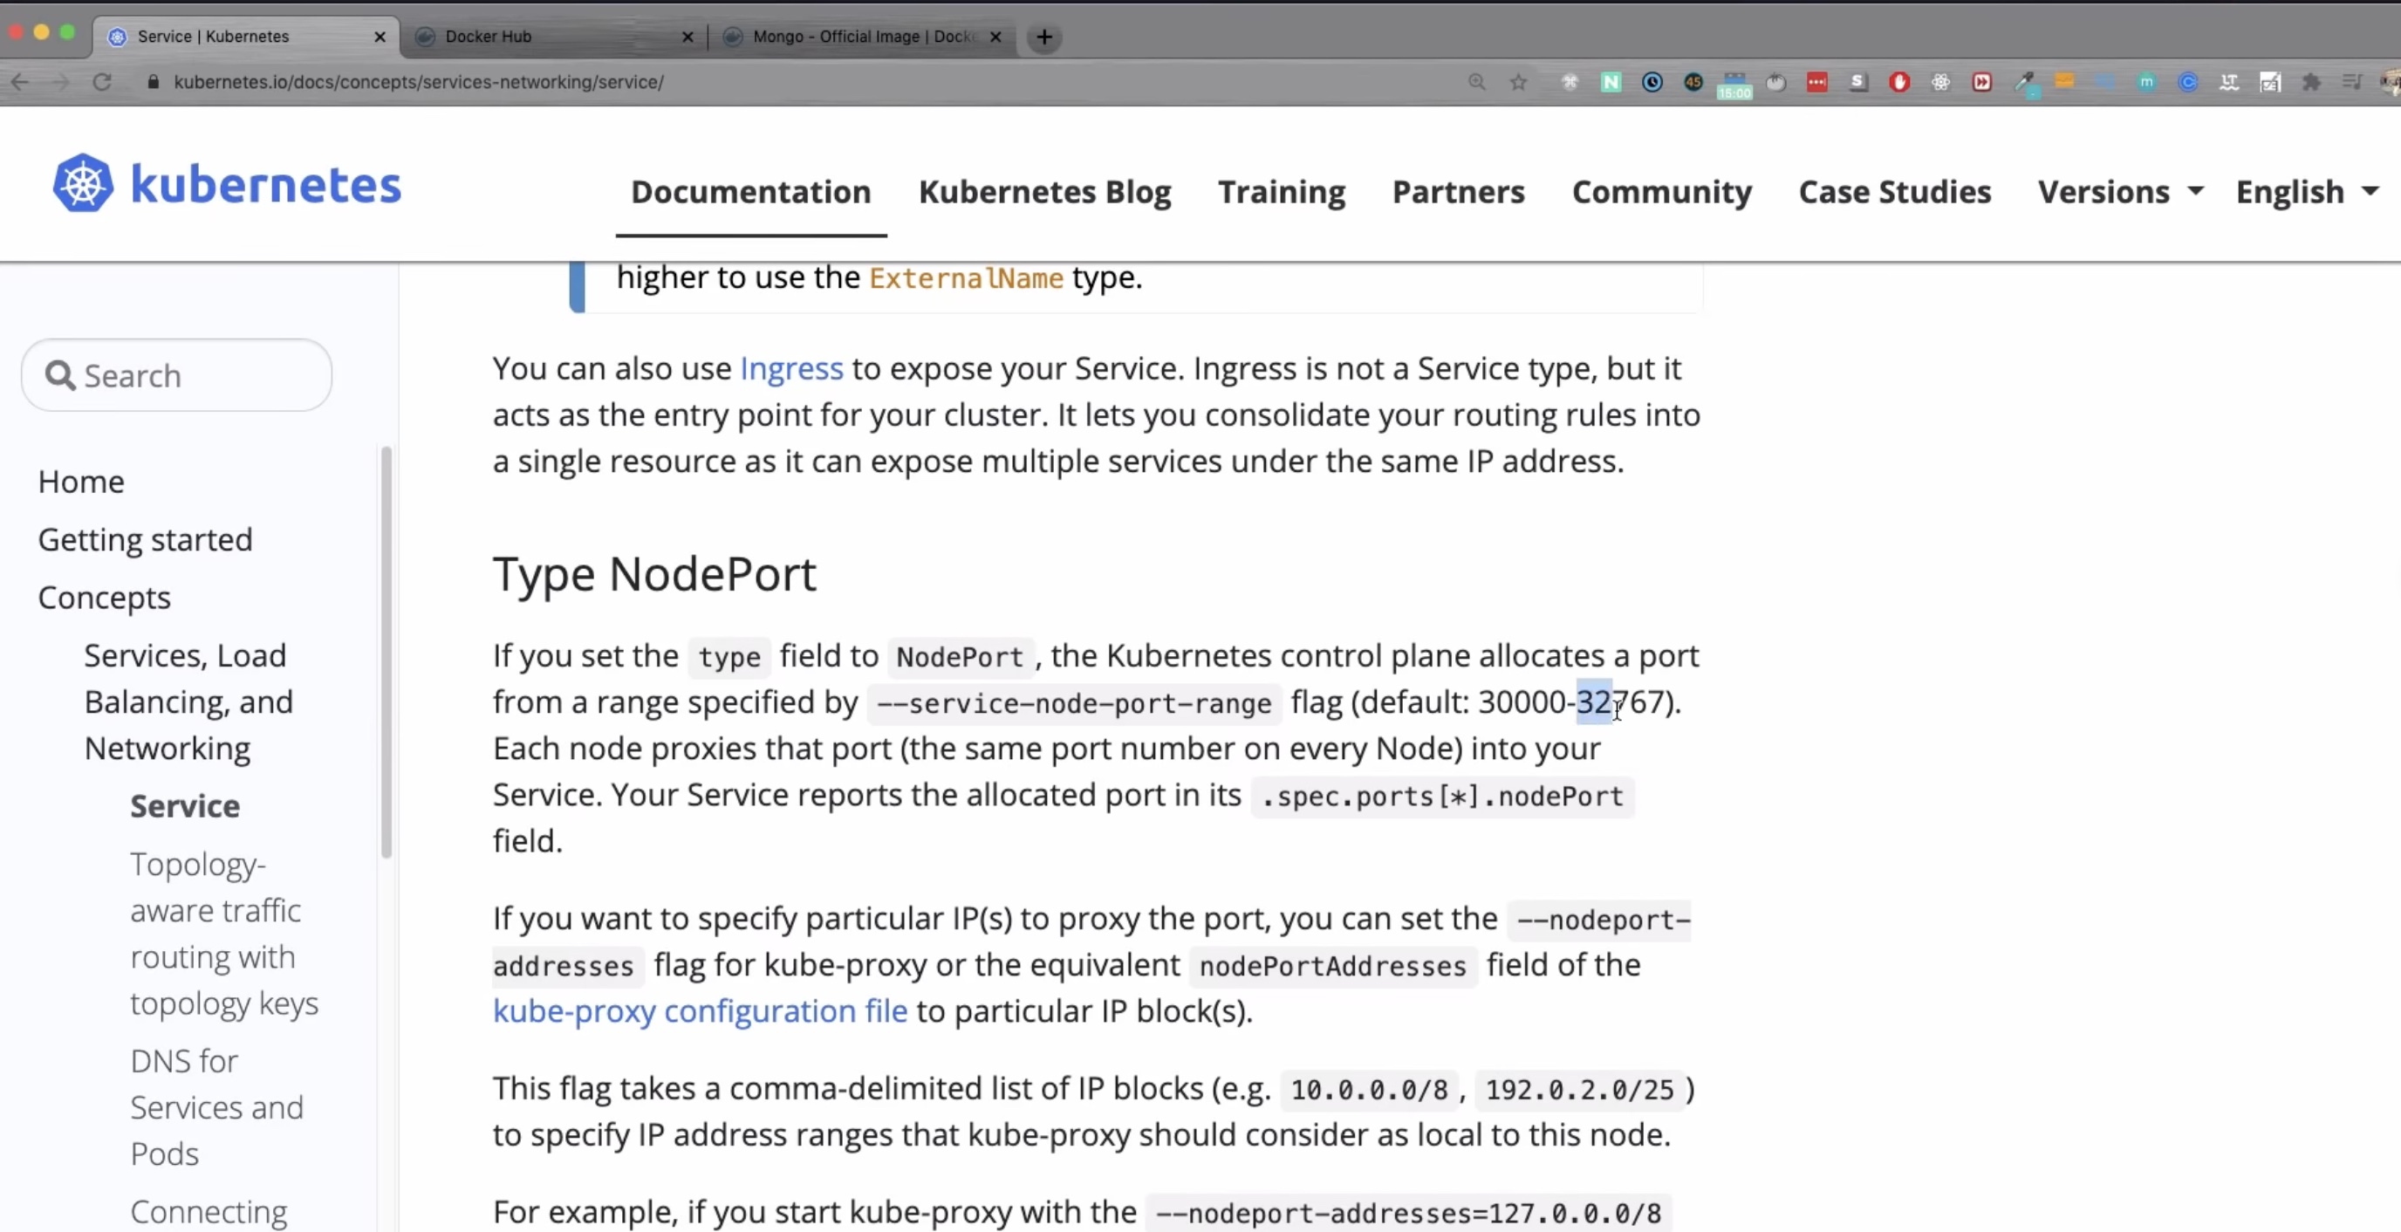Switch to the Docker Hub tab
This screenshot has height=1232, width=2401.
pos(555,37)
